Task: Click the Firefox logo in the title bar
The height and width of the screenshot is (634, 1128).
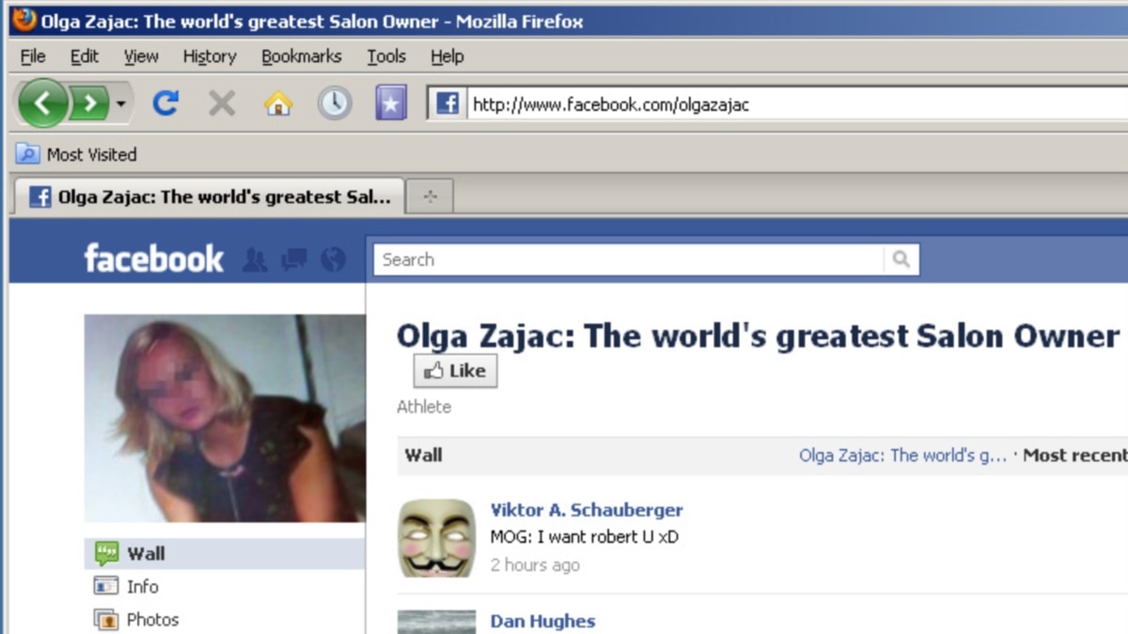Action: 24,20
